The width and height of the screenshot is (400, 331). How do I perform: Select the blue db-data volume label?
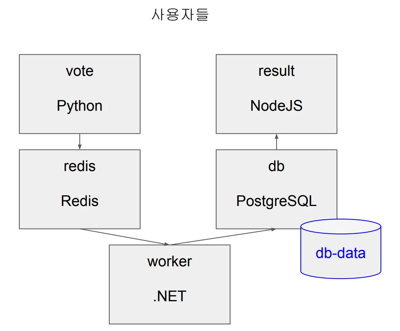pyautogui.click(x=340, y=253)
